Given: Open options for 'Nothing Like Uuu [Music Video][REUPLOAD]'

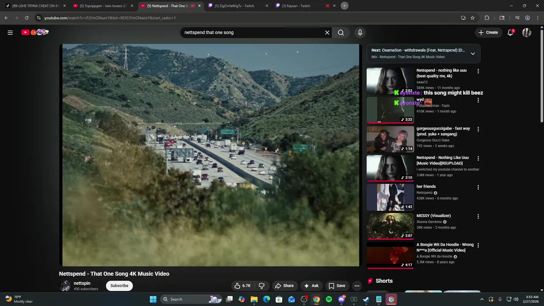Looking at the screenshot, I should [x=478, y=159].
